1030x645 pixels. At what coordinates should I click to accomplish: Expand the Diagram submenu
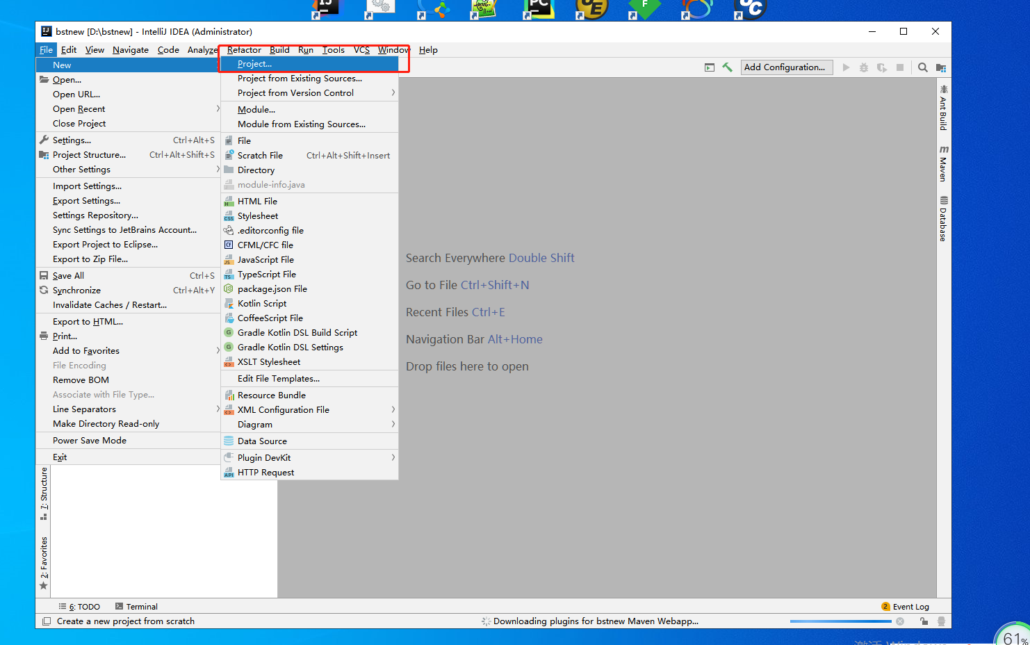[309, 425]
